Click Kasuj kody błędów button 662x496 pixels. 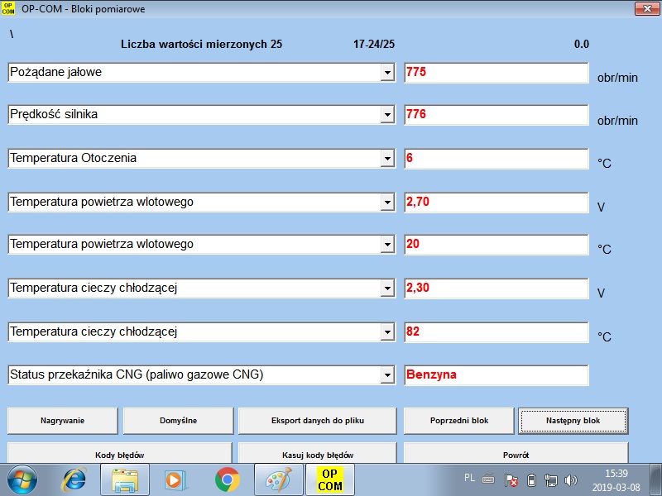click(x=318, y=454)
